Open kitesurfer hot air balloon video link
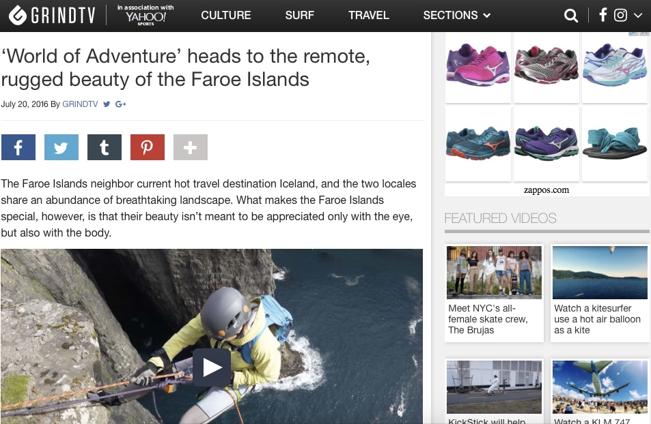651x424 pixels. click(x=597, y=319)
